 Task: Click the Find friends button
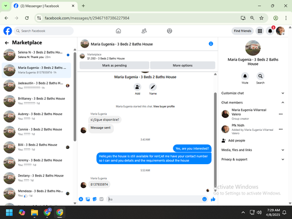tap(242, 31)
